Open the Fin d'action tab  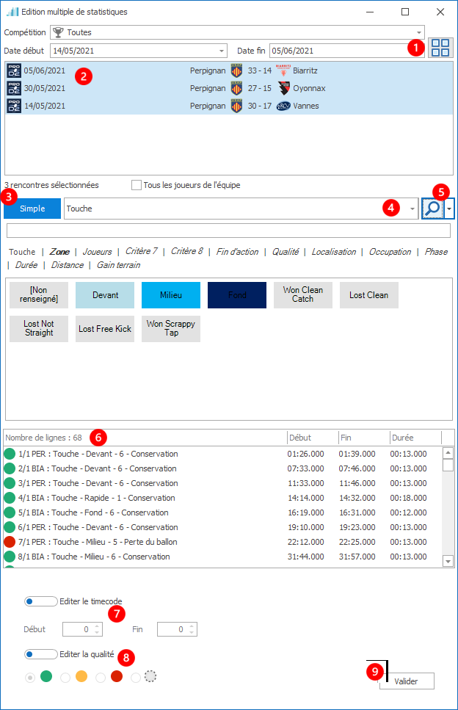pyautogui.click(x=237, y=252)
